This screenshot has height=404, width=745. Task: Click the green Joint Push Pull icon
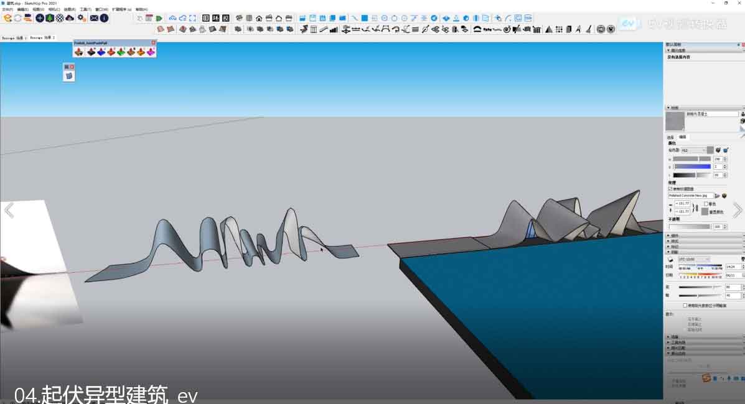click(121, 52)
